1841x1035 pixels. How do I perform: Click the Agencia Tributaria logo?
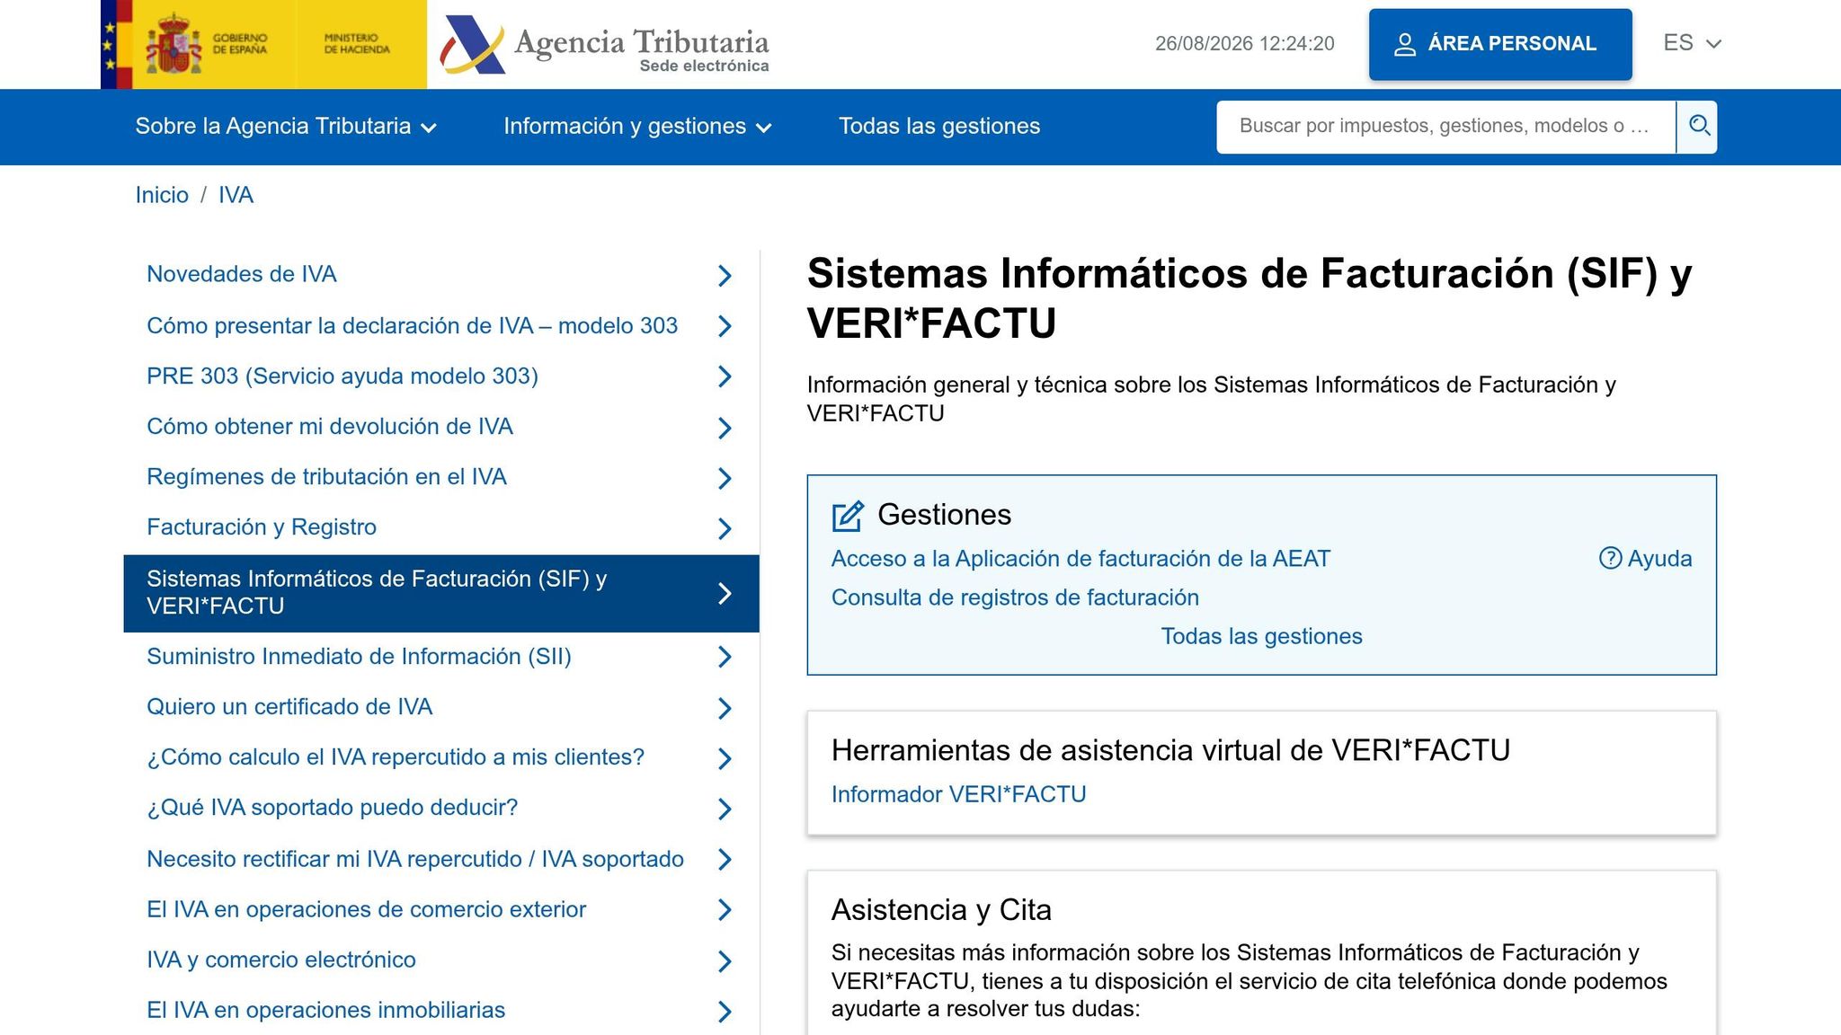click(604, 44)
